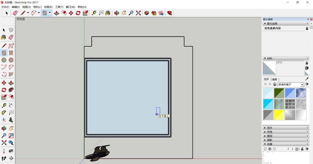Select the Follow Me tool in left toolbar
Screen dimensions: 313x164
click(11, 90)
